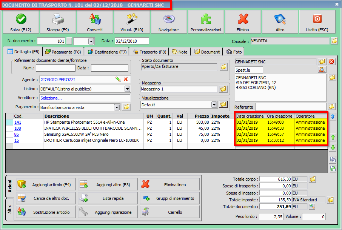This screenshot has width=342, height=230.
Task: Show the Documenti tab
Action: point(207,52)
